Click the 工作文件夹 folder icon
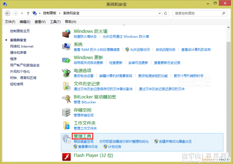233x164 pixels. tap(66, 126)
